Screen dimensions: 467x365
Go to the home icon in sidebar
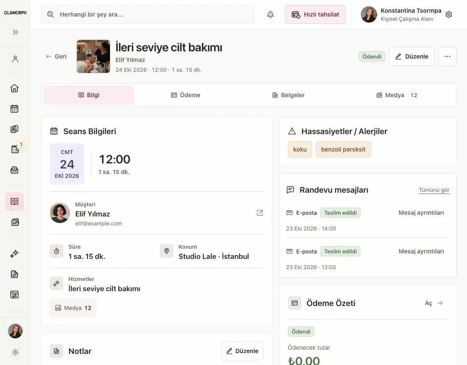(x=14, y=88)
